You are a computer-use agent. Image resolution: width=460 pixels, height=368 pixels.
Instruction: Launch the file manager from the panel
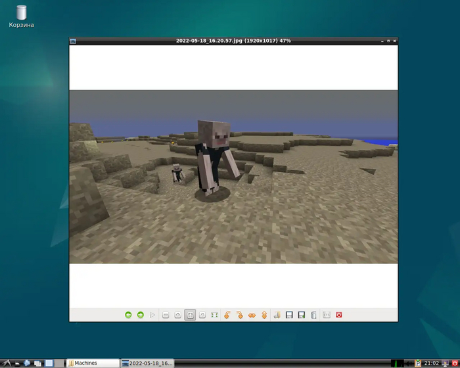[17, 363]
